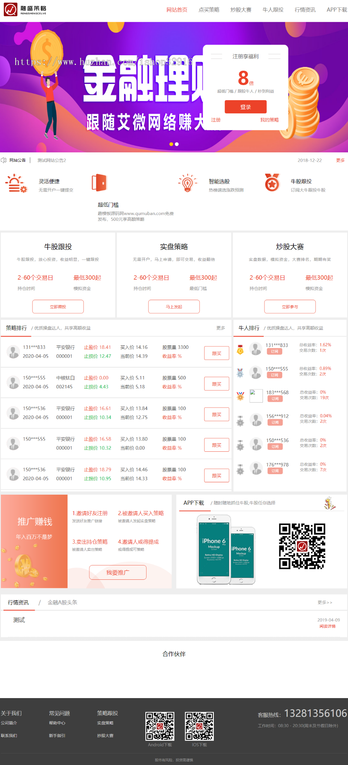This screenshot has width=348, height=765.
Task: Click the 注册 link in welfare card
Action: point(216,120)
